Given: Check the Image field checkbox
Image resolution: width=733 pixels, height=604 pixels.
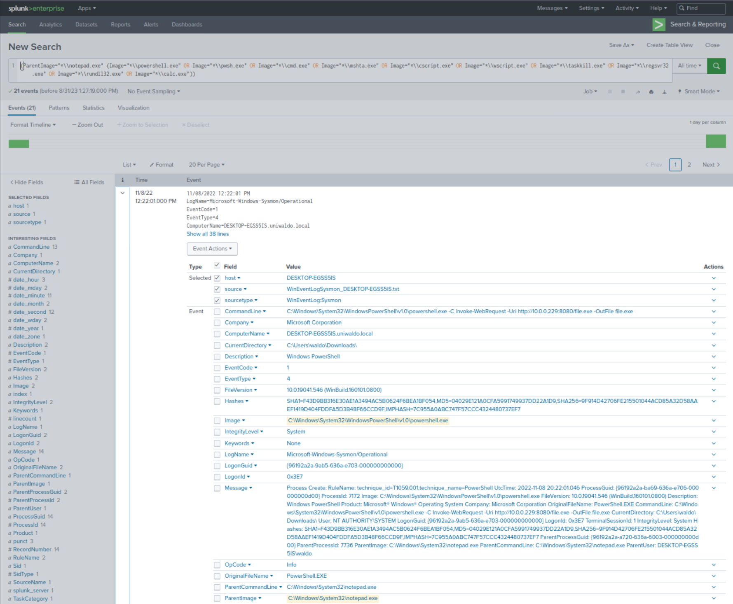Looking at the screenshot, I should (217, 421).
